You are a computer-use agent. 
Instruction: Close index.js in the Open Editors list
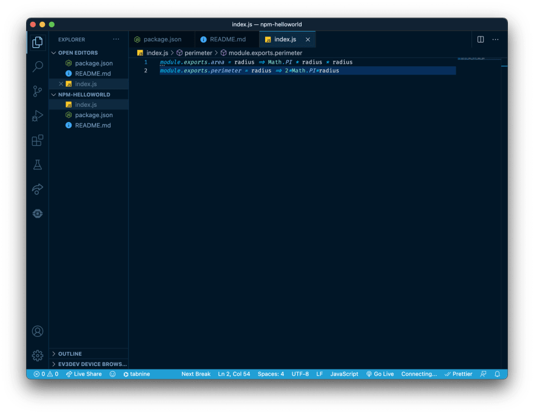61,84
